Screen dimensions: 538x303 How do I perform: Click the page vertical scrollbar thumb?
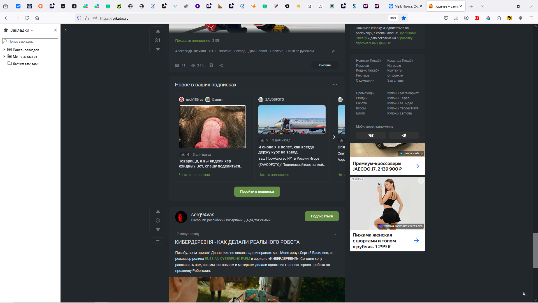coord(535,250)
